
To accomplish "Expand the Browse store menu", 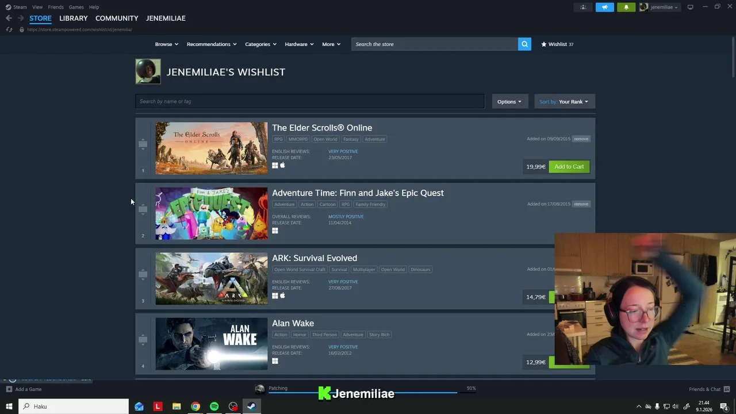I will (x=167, y=44).
